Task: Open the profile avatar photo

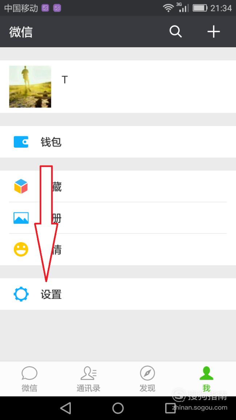Action: [x=30, y=87]
